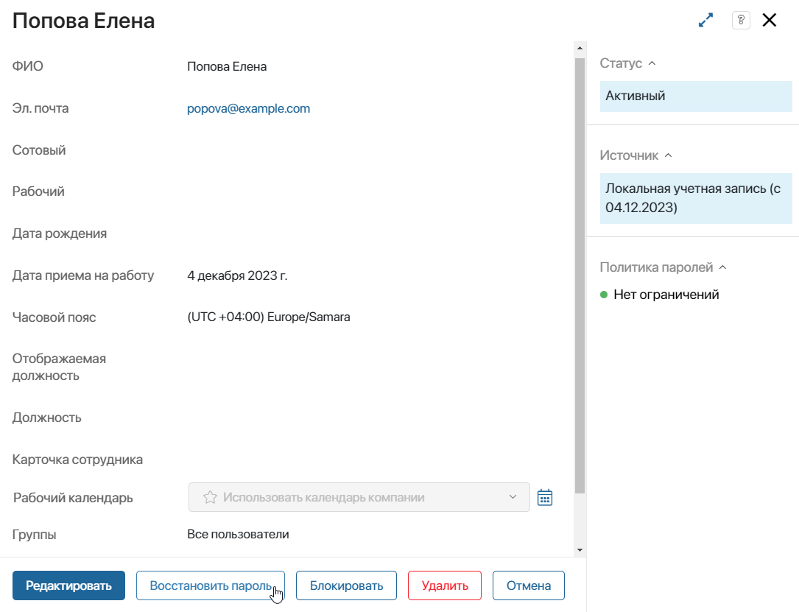The width and height of the screenshot is (799, 612).
Task: Click the Сотовый field label
Action: [x=39, y=150]
